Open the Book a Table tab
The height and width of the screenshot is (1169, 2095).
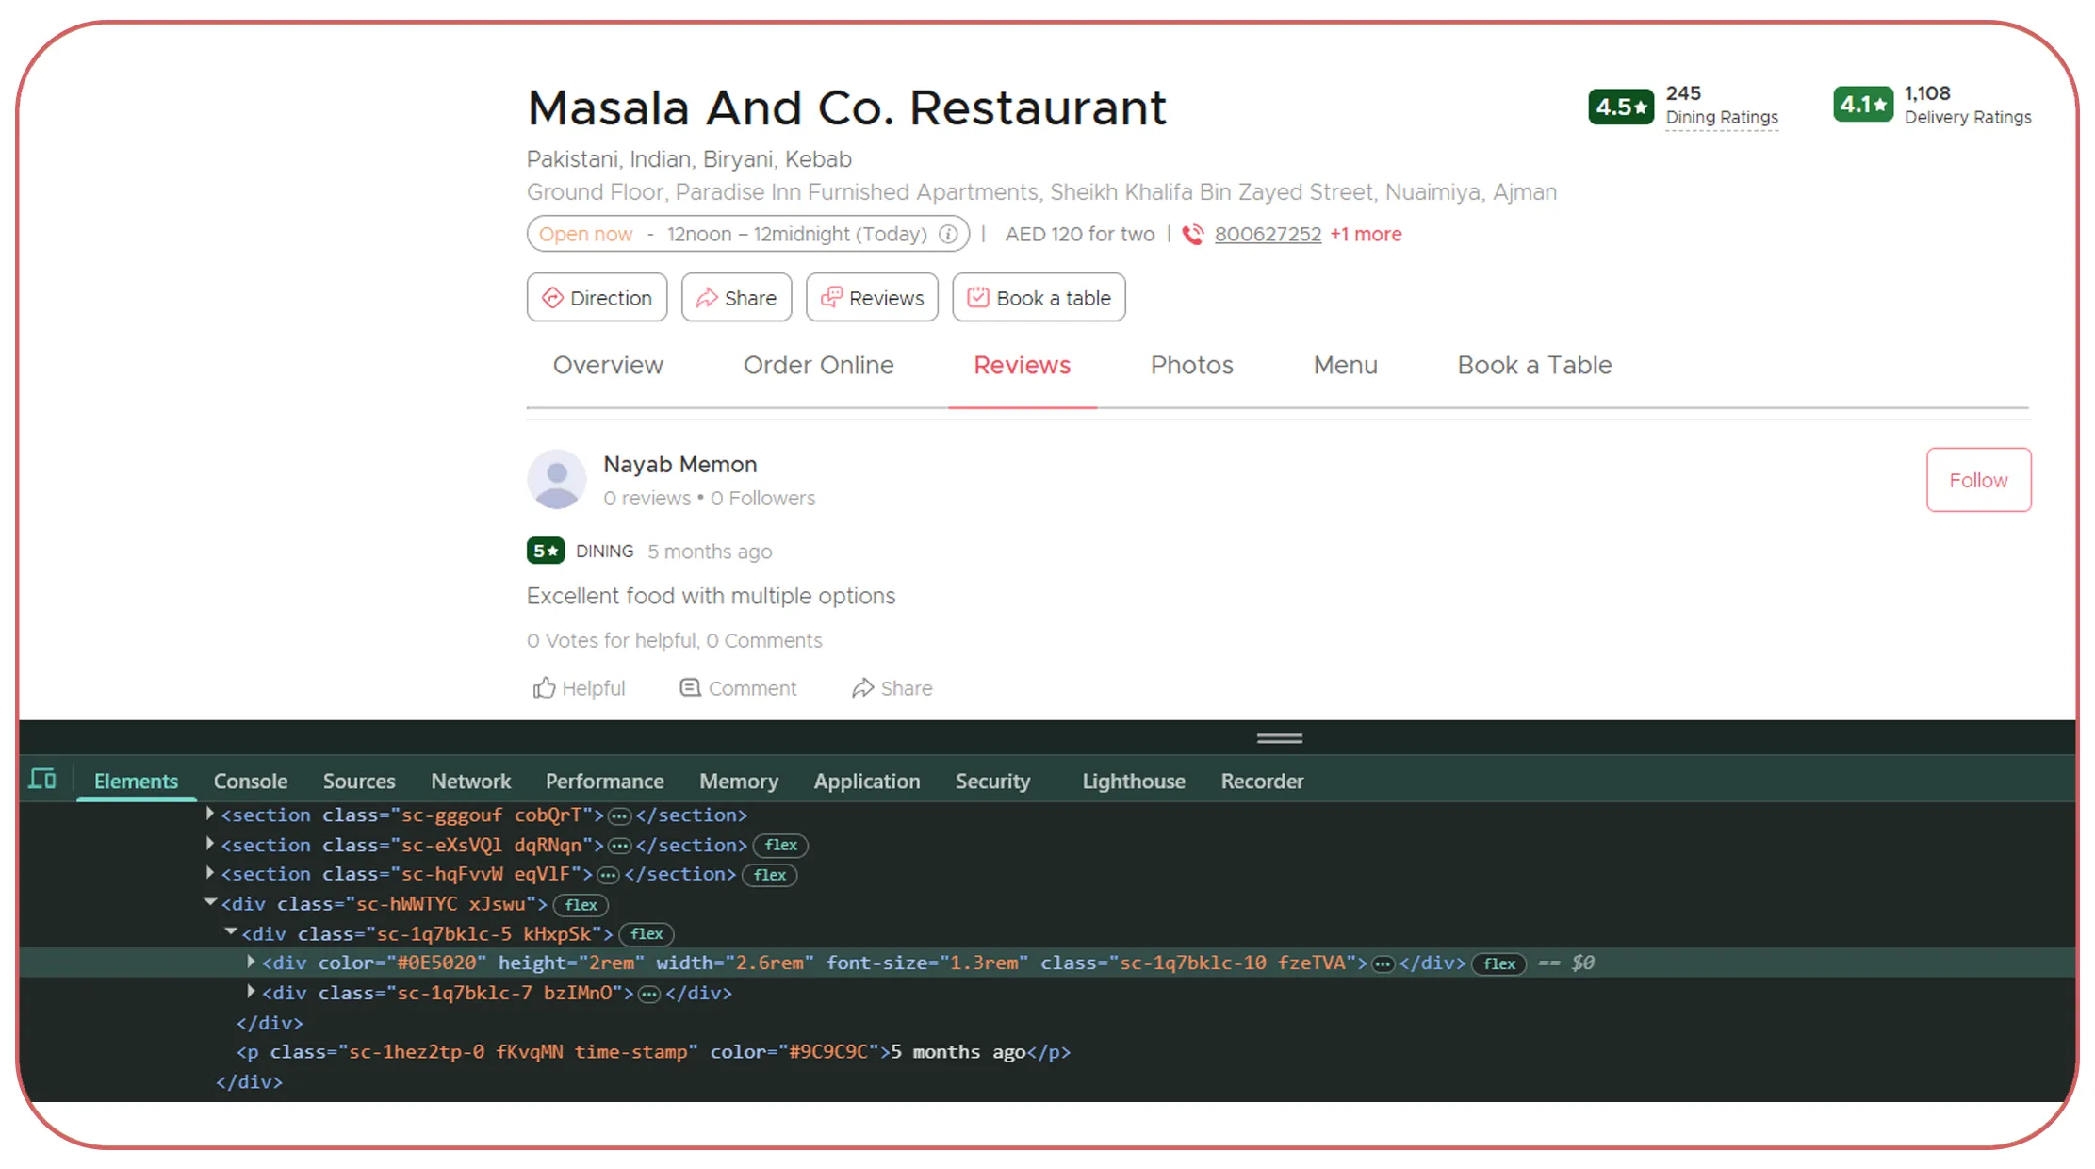[1534, 365]
